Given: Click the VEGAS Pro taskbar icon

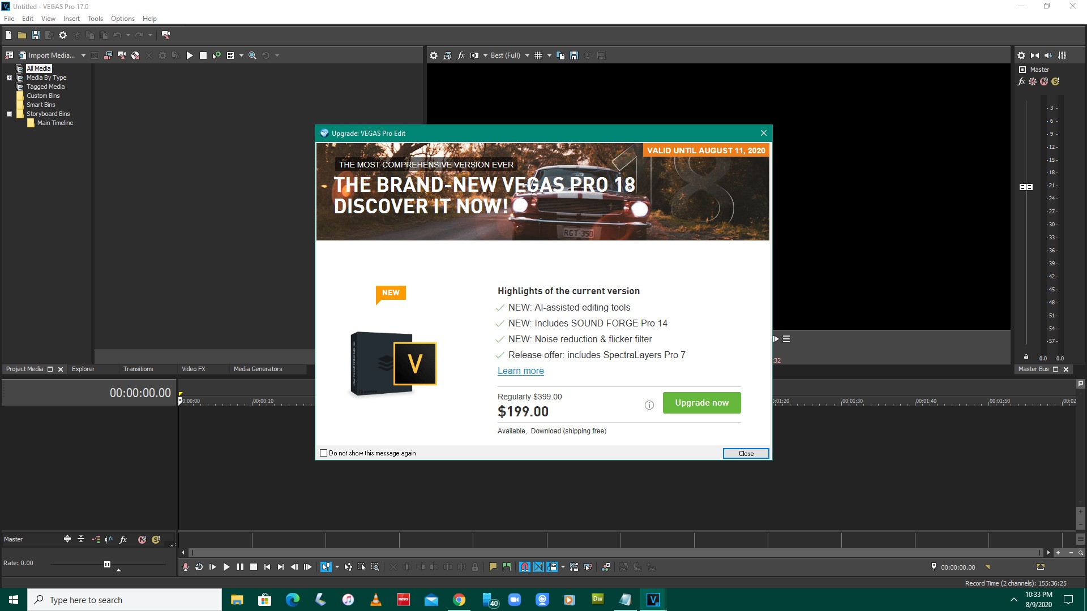Looking at the screenshot, I should pos(653,599).
